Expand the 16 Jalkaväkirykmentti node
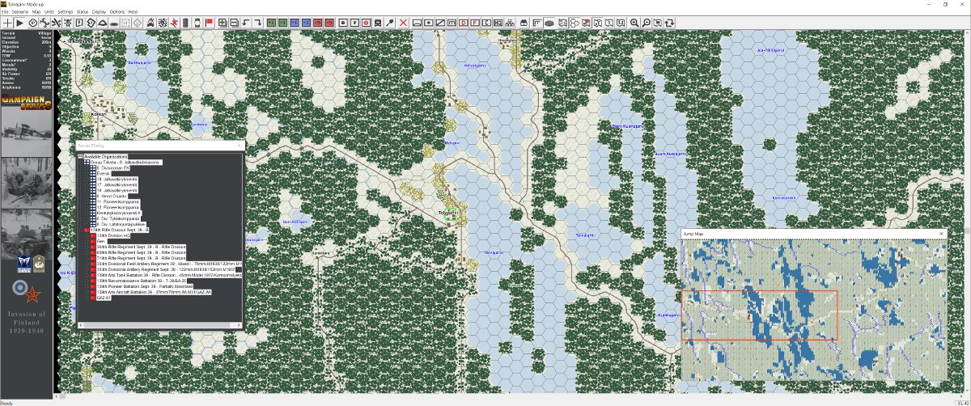Image resolution: width=971 pixels, height=406 pixels. pos(87,190)
